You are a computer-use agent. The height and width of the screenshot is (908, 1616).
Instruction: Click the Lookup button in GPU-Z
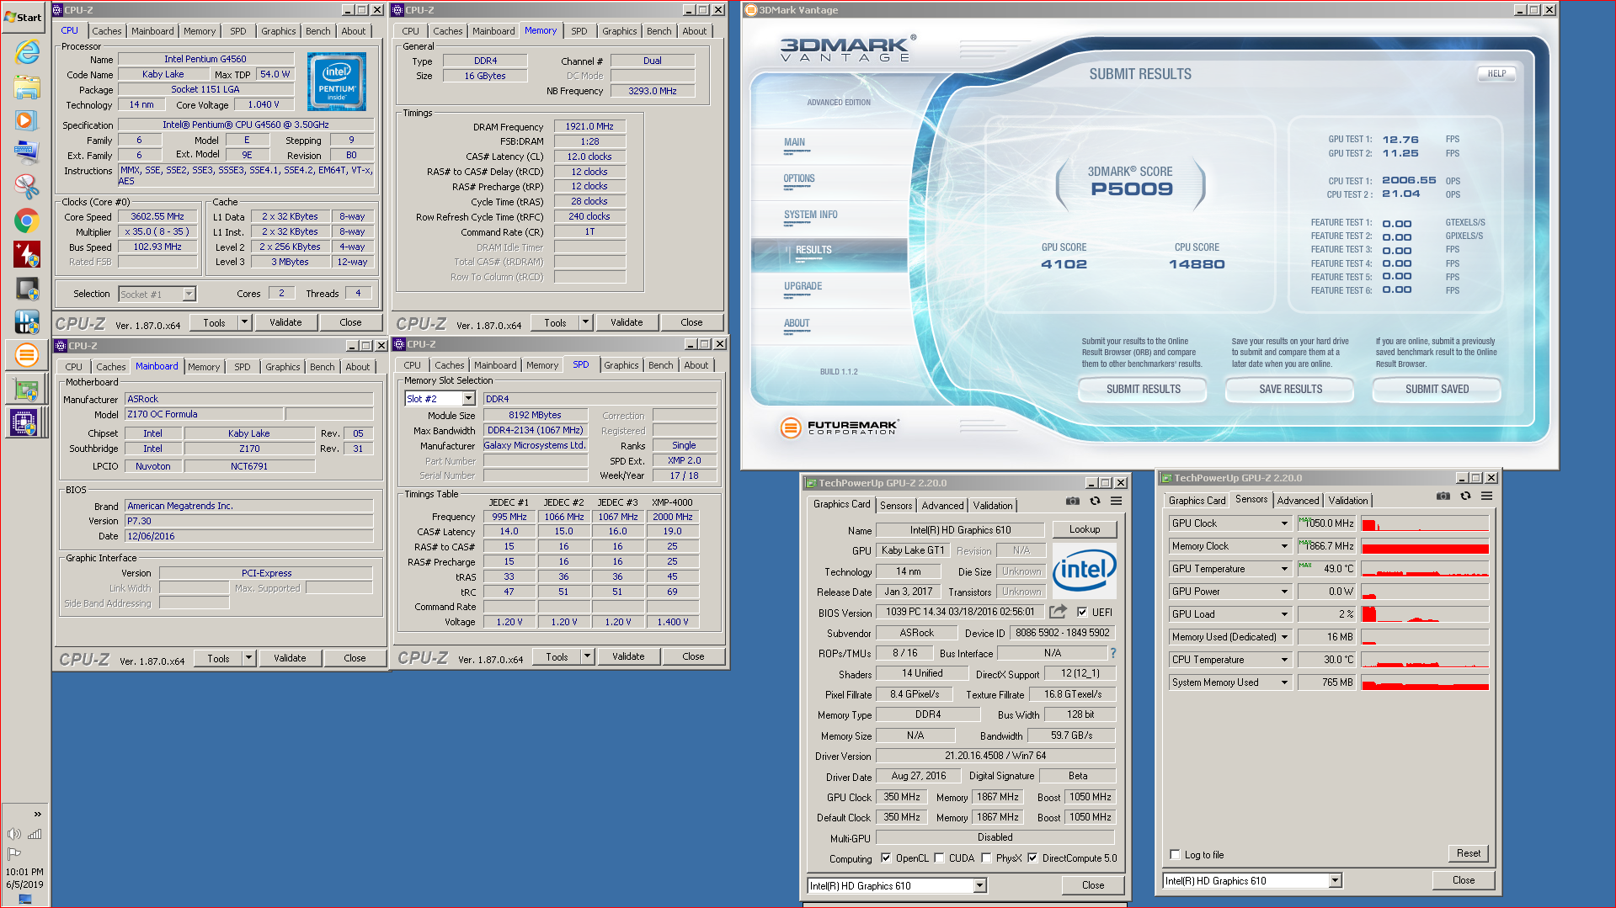click(1085, 529)
